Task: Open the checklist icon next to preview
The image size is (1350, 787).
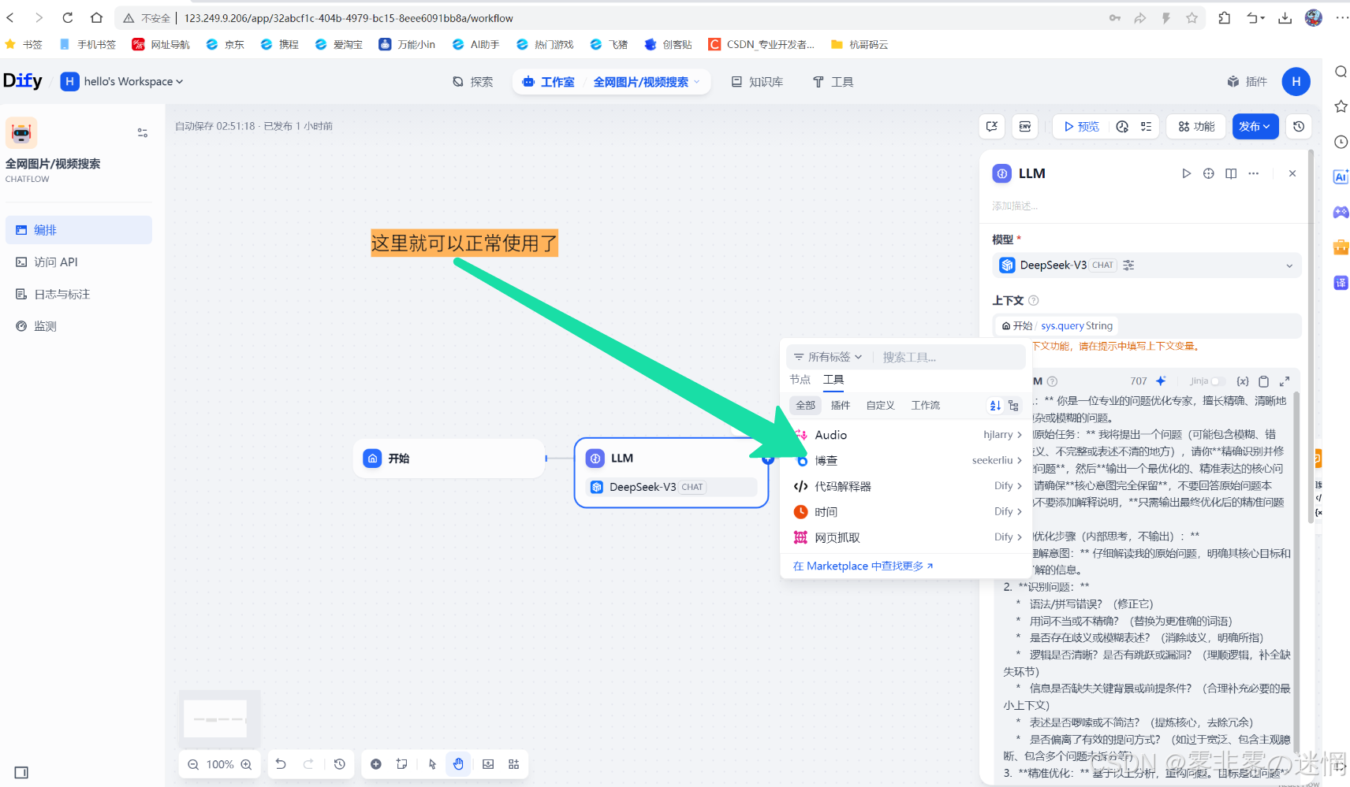Action: [1146, 126]
